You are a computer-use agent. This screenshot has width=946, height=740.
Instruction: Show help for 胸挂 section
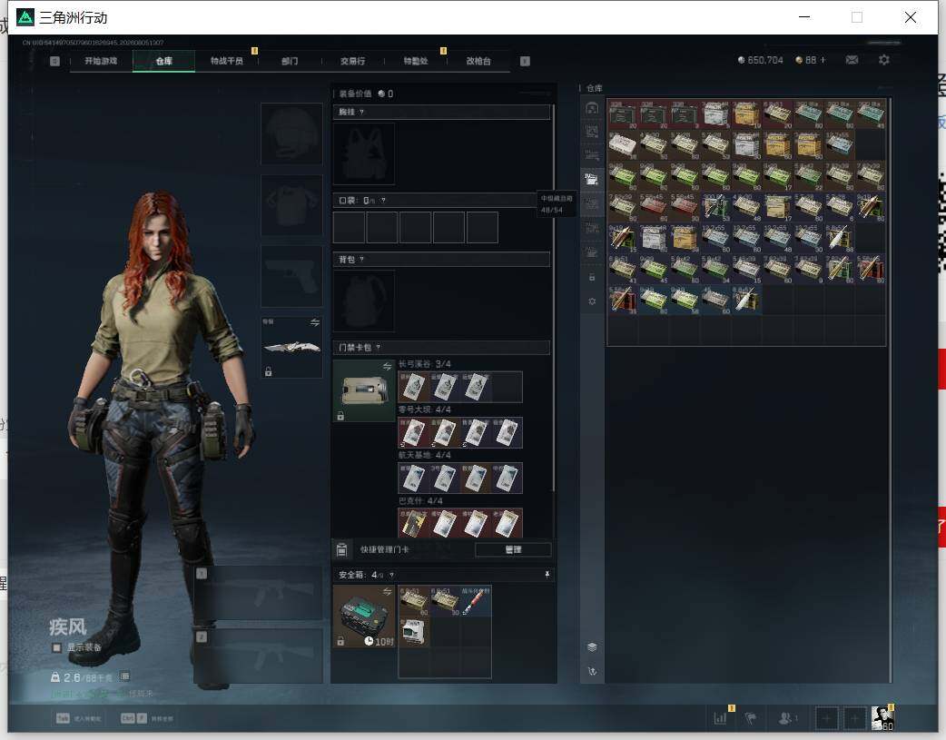(x=361, y=113)
